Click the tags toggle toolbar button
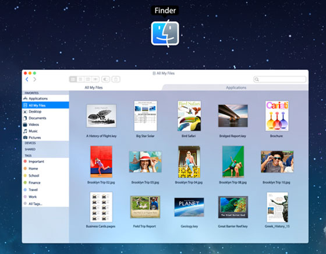Viewport: 326px width, 254px height. [x=105, y=79]
